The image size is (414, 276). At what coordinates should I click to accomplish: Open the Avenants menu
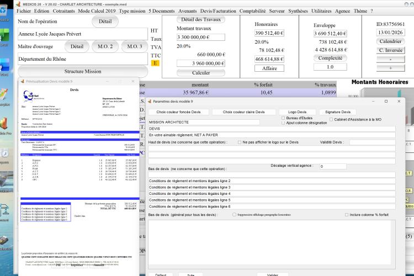(188, 11)
